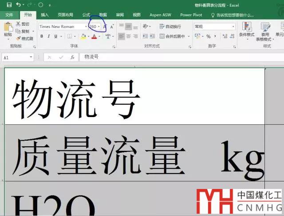Click accounting number format icon

[x=197, y=36]
